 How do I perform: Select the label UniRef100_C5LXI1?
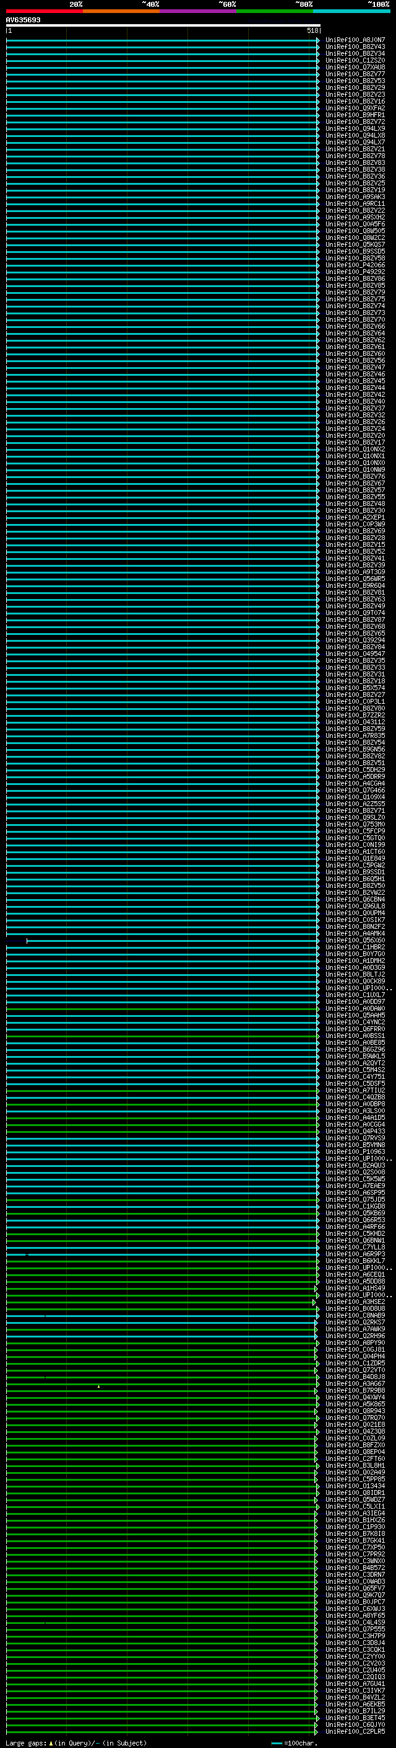(355, 1506)
